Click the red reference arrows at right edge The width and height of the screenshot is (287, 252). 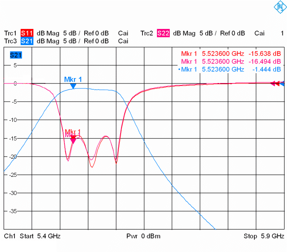click(x=278, y=84)
